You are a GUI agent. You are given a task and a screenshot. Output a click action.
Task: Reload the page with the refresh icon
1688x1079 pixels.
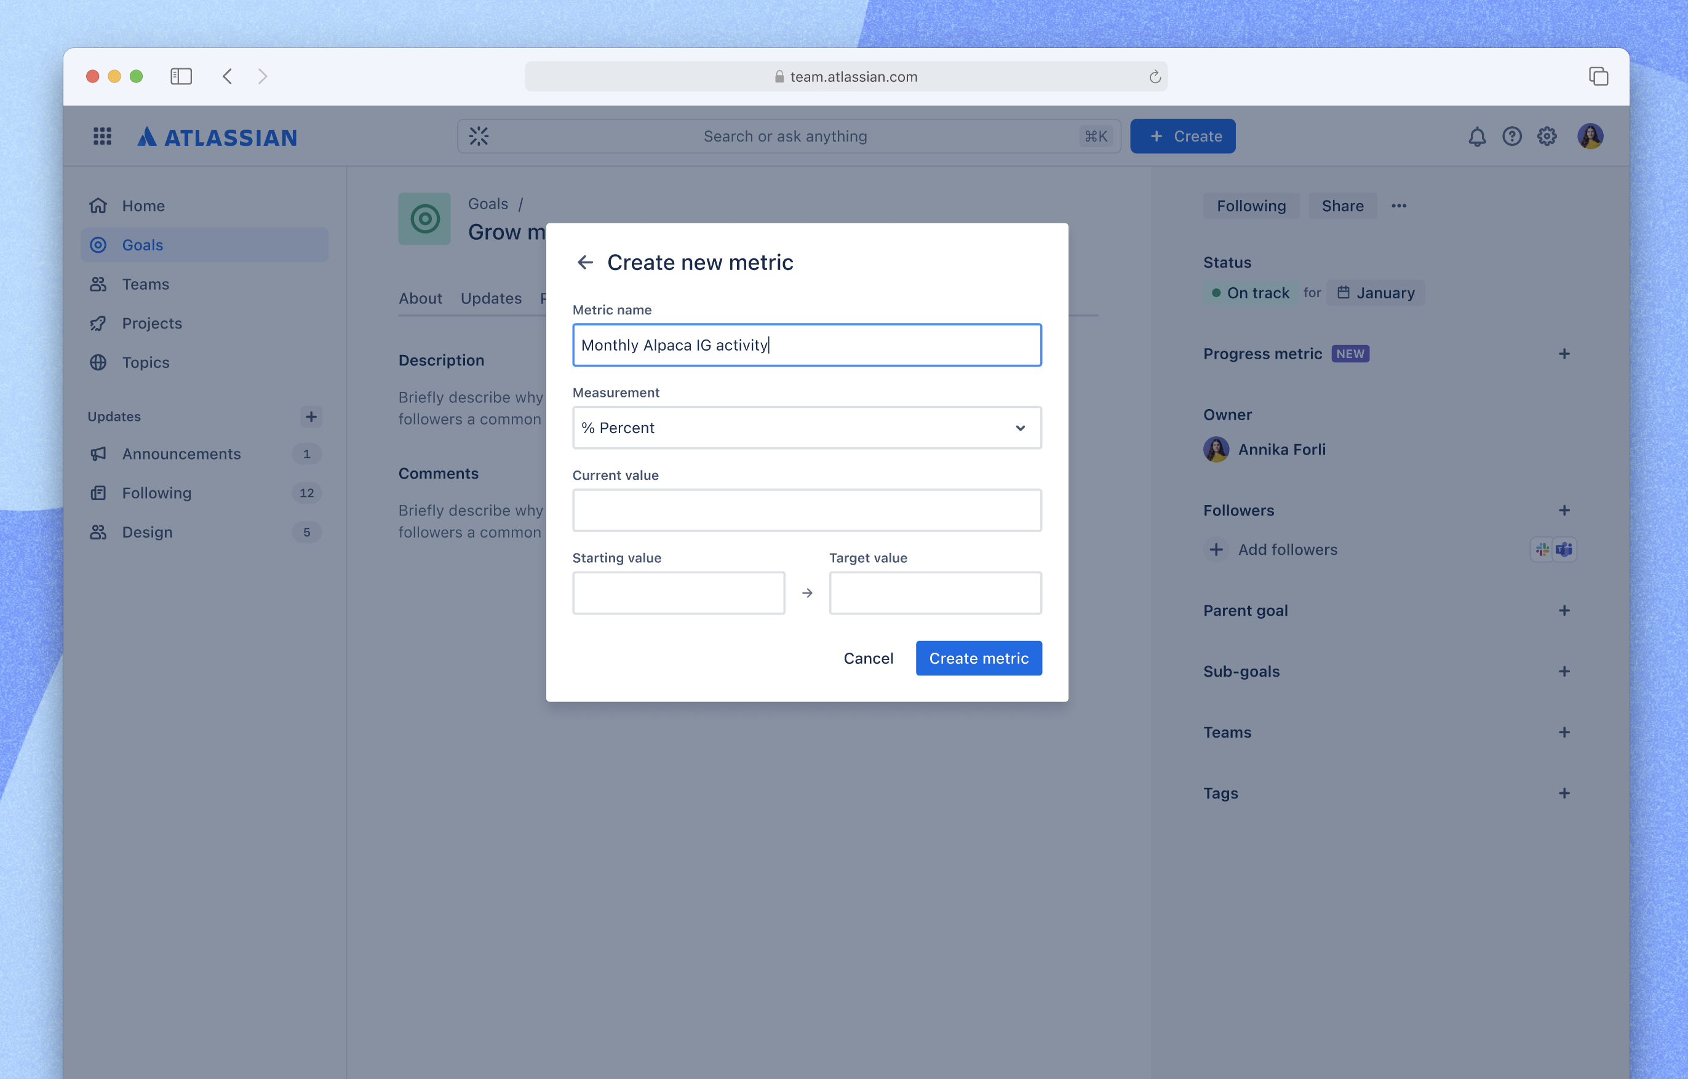point(1155,76)
